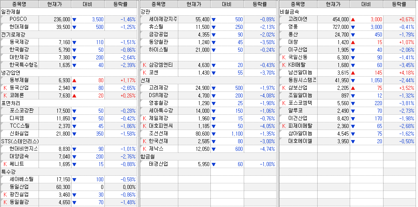Click the K icon next to 피제이메탈

tap(284, 126)
